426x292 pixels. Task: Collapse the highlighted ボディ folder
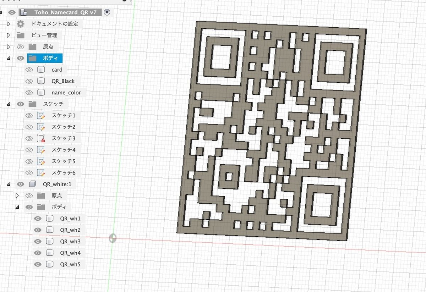tap(9, 58)
